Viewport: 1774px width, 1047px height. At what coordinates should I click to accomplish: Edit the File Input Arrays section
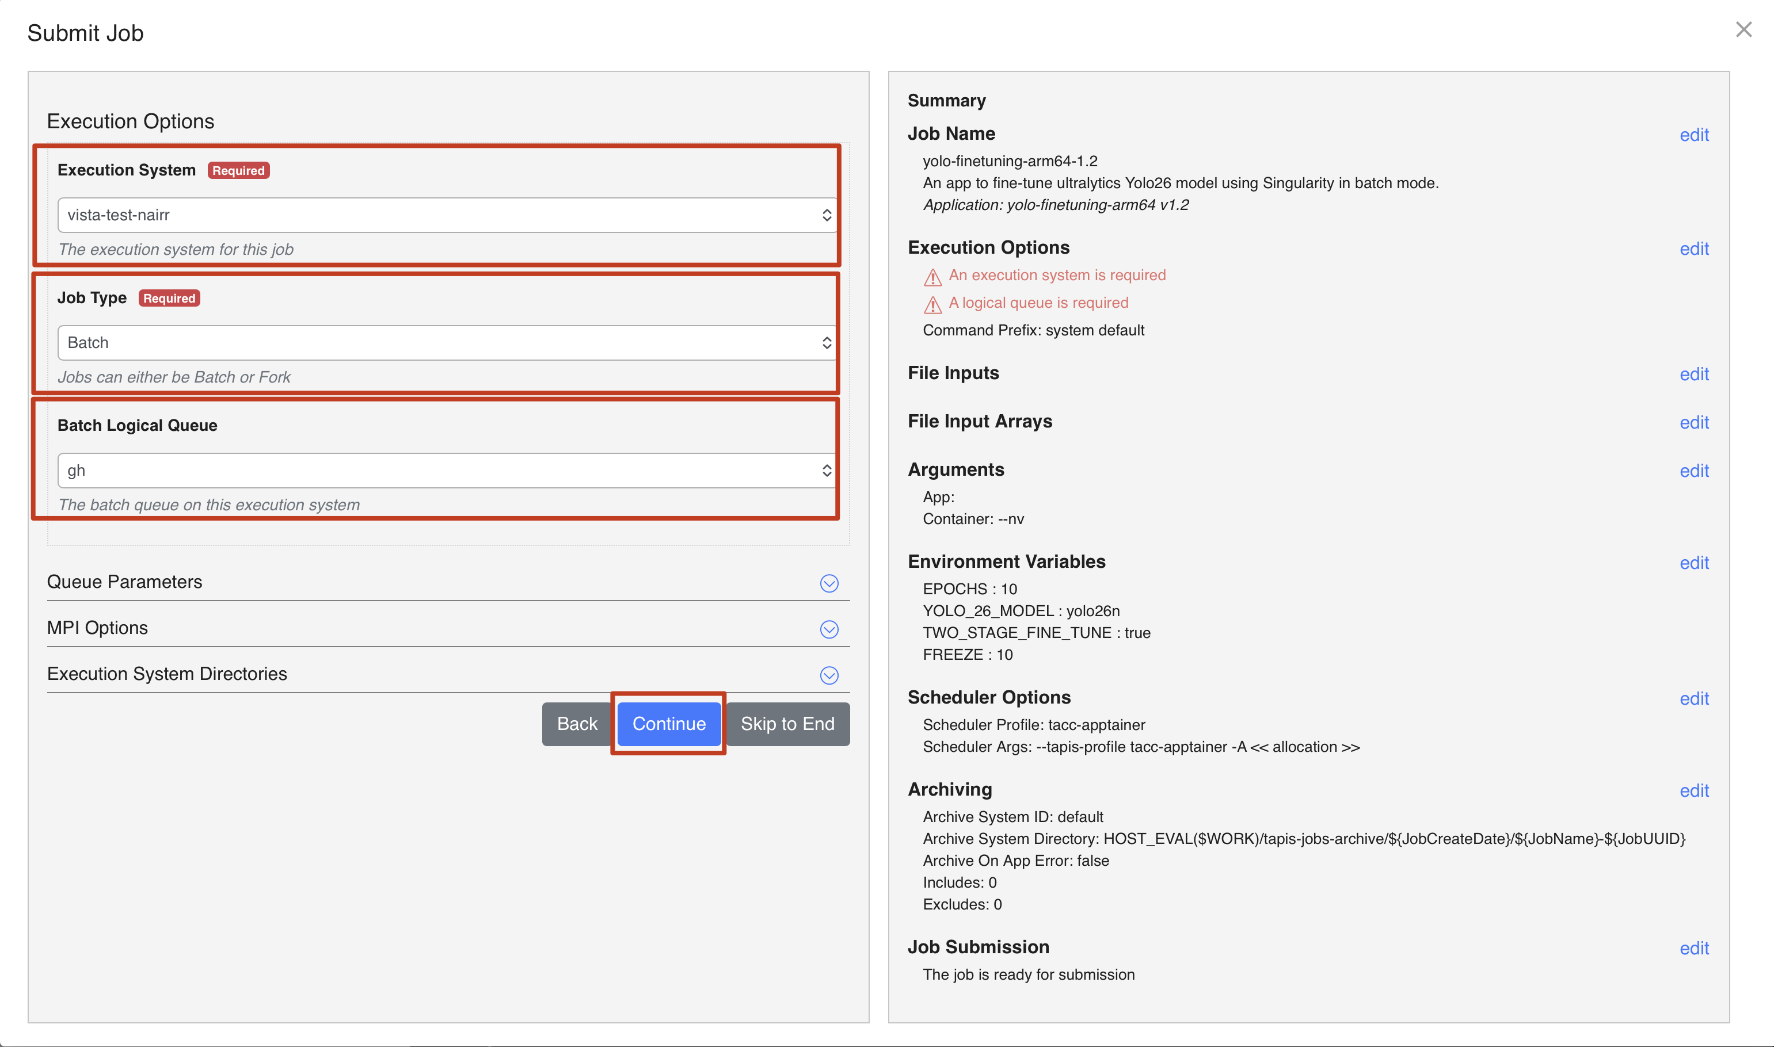pos(1693,423)
